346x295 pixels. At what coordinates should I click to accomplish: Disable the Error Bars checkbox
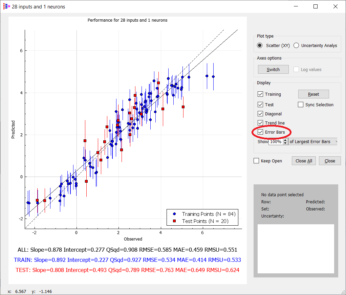pos(260,132)
